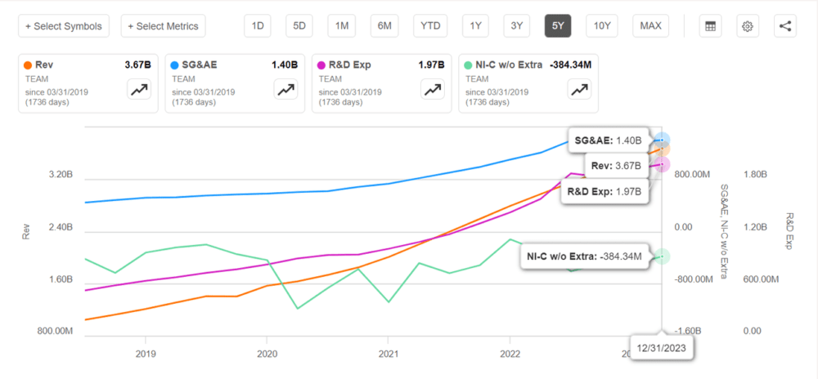This screenshot has width=818, height=379.
Task: Select the 3Y time range
Action: 516,26
